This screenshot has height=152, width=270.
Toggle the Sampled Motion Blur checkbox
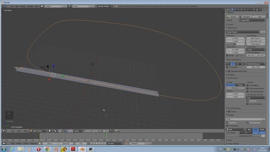(x=229, y=71)
